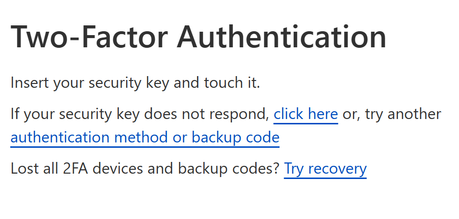The width and height of the screenshot is (459, 219).
Task: Open "authentication method or backup code" link
Action: click(145, 138)
